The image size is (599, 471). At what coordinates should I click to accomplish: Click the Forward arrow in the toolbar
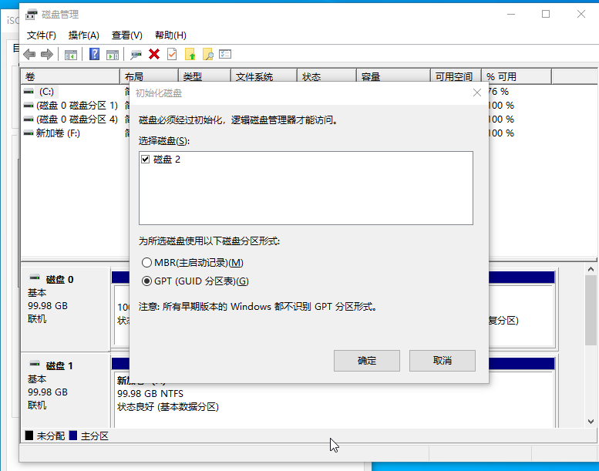click(x=46, y=54)
